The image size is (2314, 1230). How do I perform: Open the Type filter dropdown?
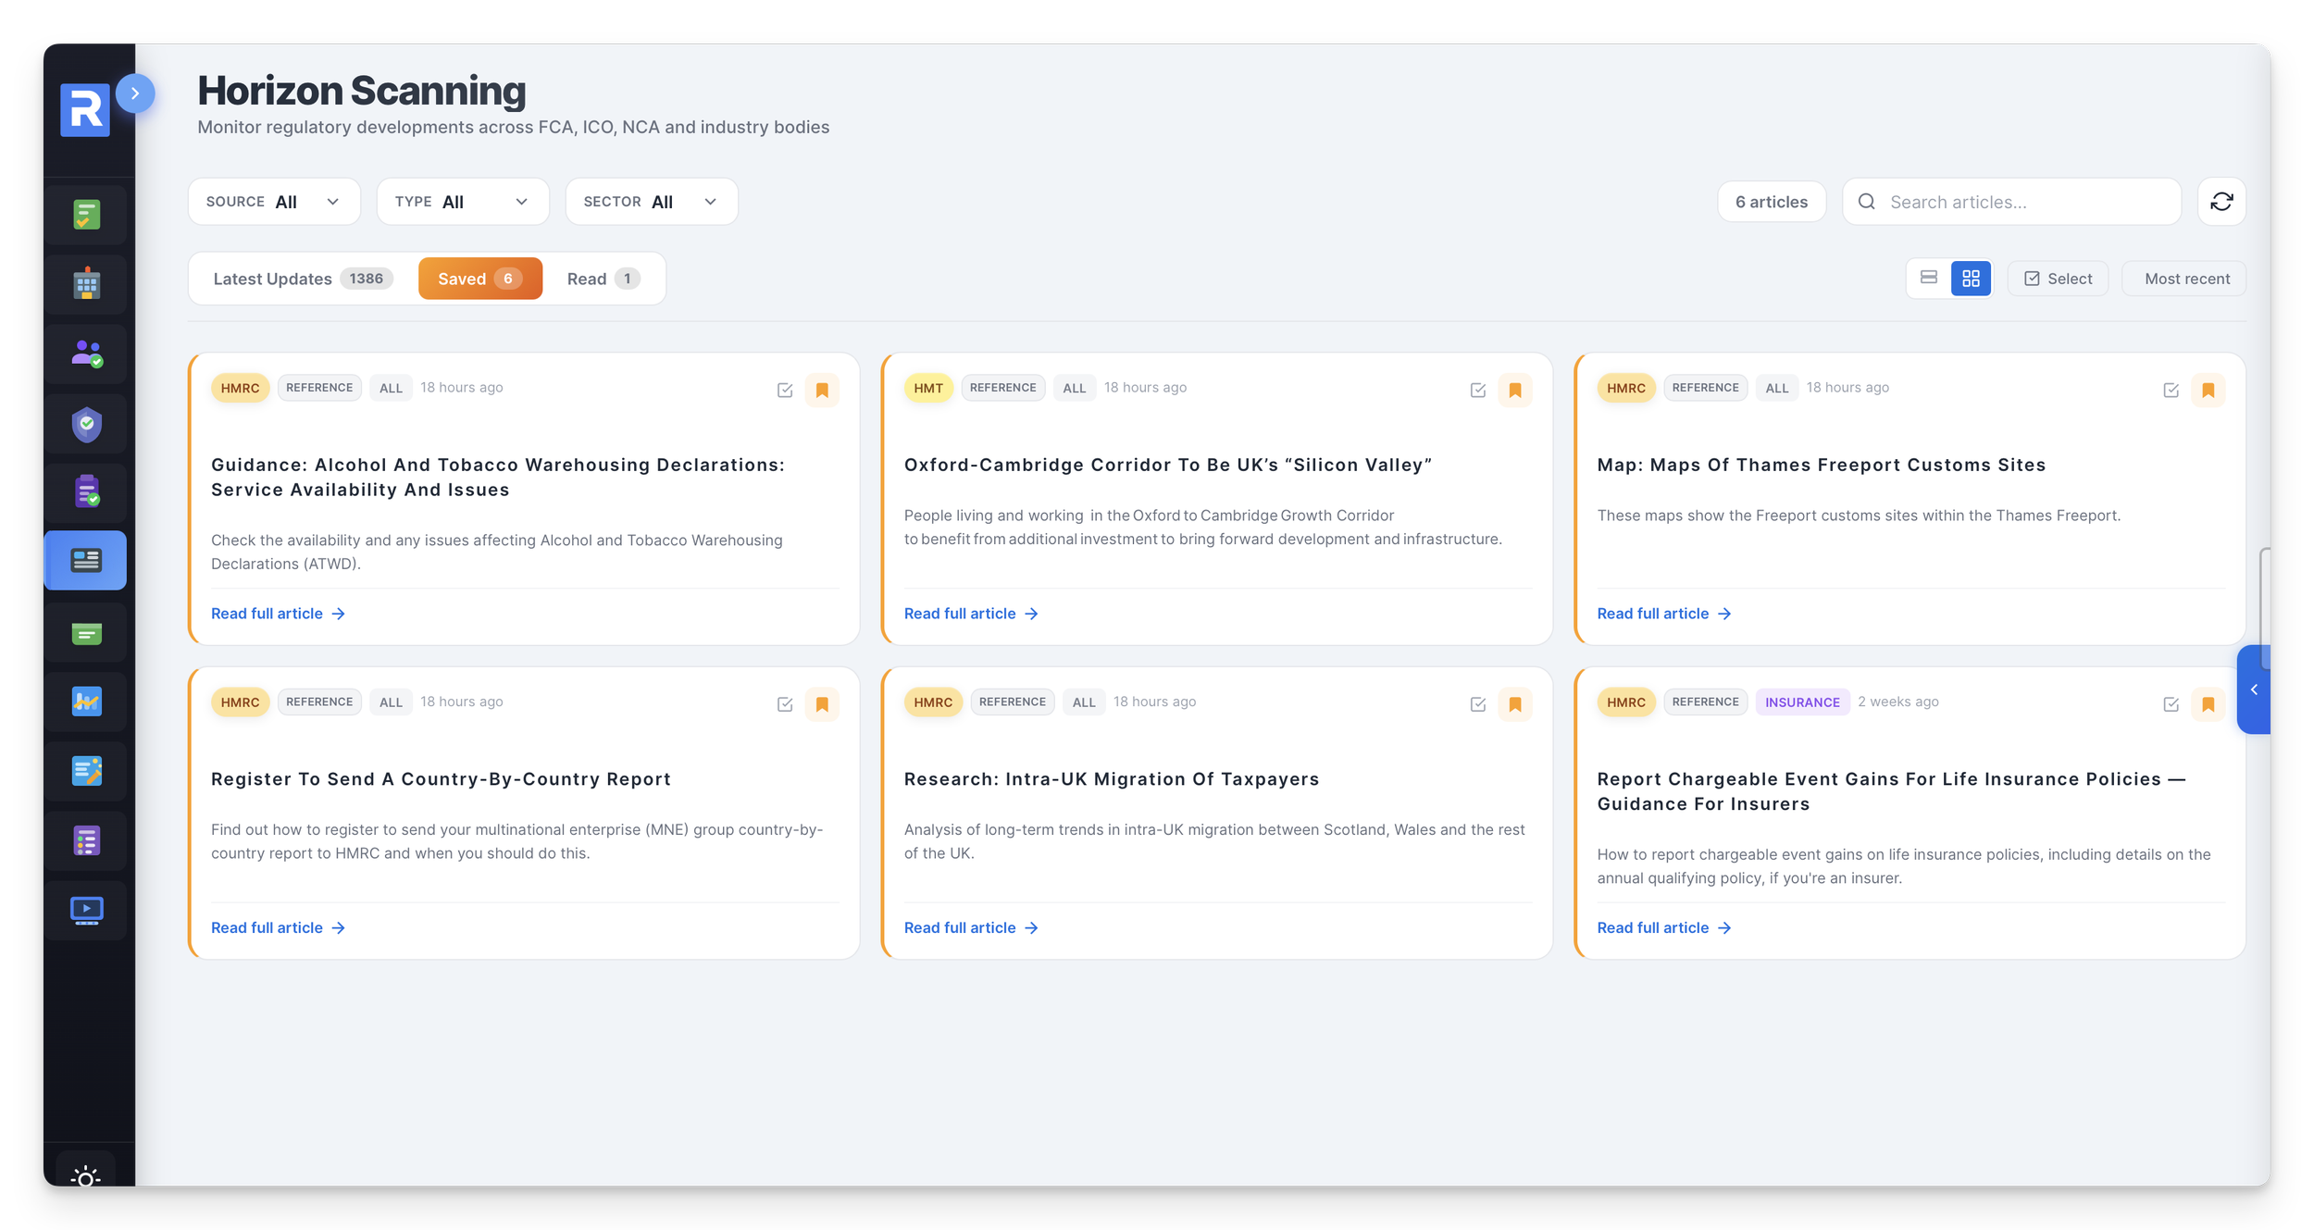[x=462, y=202]
